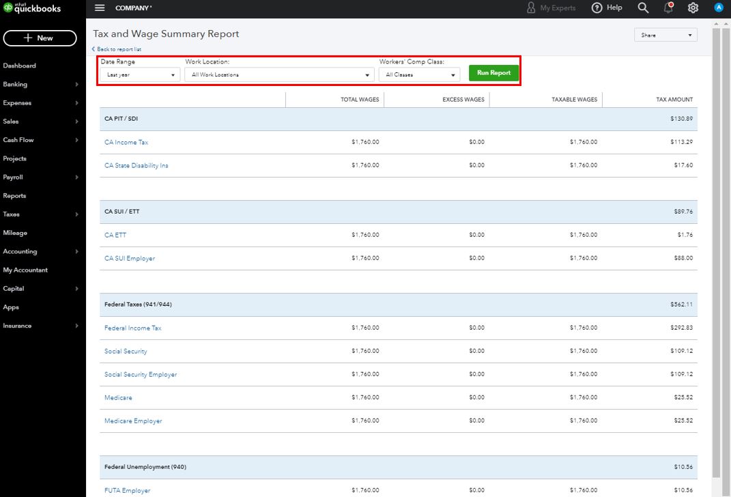
Task: Open the Federal Income Tax link
Action: coord(133,328)
